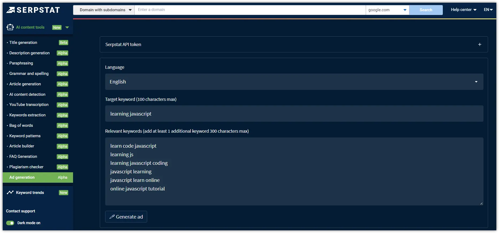Click the Target keyword input field
Viewport: 499px width, 233px height.
point(294,114)
